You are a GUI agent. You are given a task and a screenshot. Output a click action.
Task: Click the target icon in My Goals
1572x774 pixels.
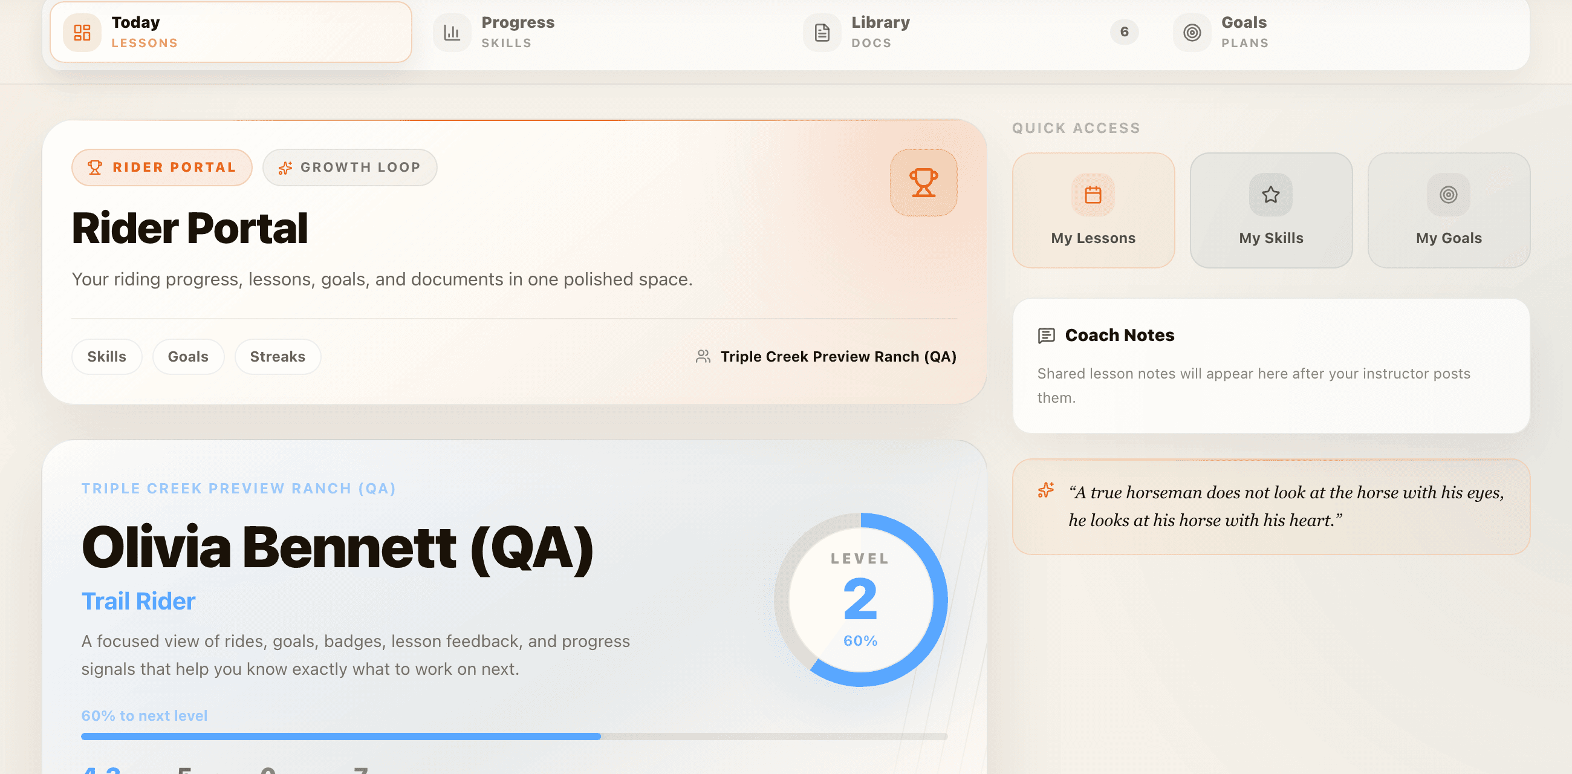pyautogui.click(x=1449, y=195)
